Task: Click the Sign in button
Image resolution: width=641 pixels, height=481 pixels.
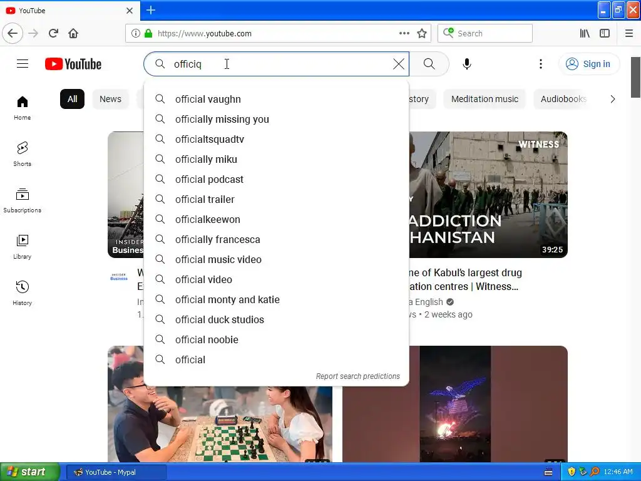Action: click(589, 64)
